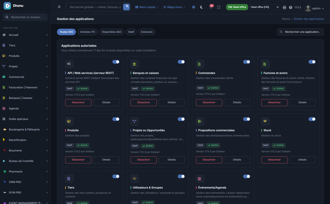The image size is (330, 204).
Task: Select the Natif filter tab
Action: 131,32
